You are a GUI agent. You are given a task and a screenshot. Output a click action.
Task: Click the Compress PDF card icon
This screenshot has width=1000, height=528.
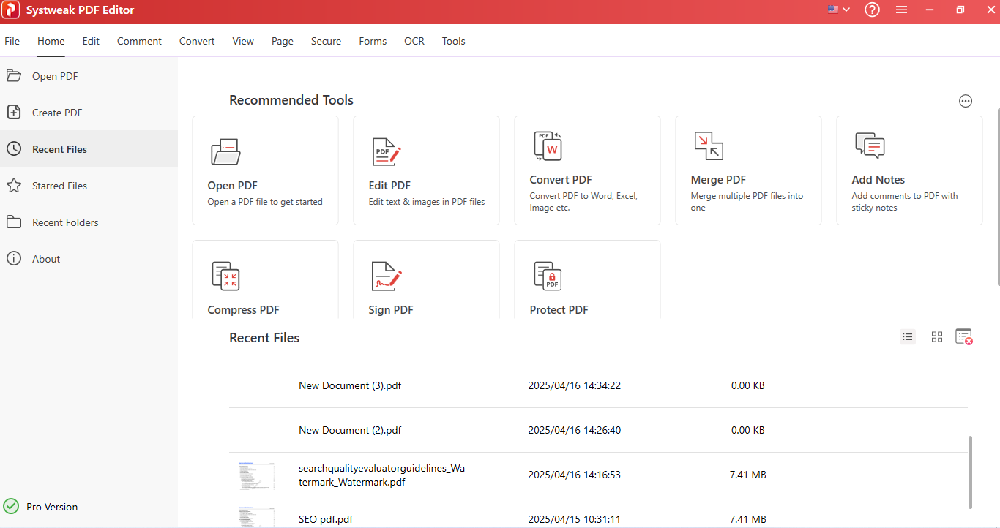pos(225,276)
